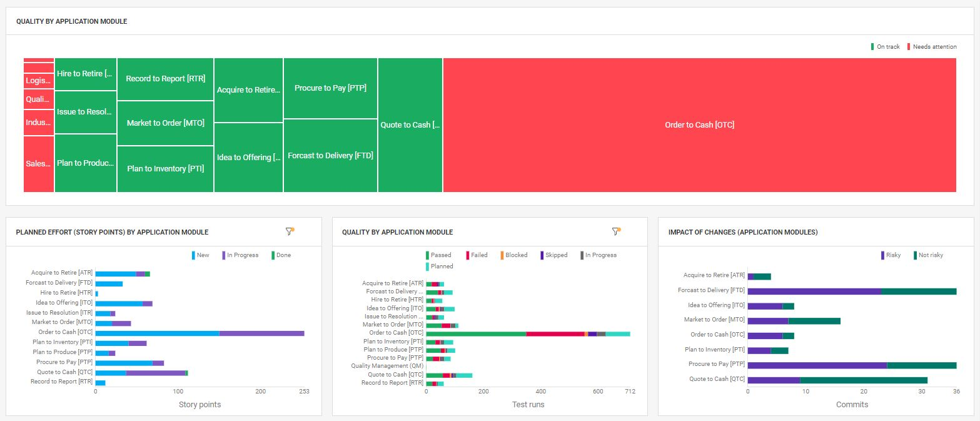
Task: Select the red Order to Cash [OTC] treemap tile
Action: [x=699, y=125]
